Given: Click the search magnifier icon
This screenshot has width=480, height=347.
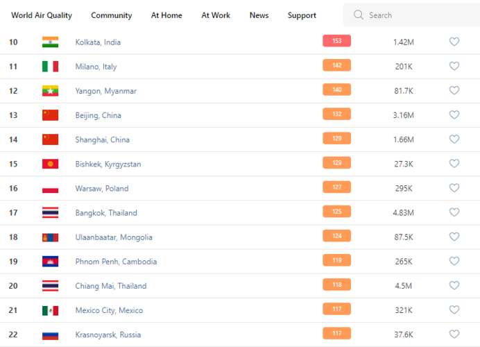Looking at the screenshot, I should pyautogui.click(x=358, y=15).
